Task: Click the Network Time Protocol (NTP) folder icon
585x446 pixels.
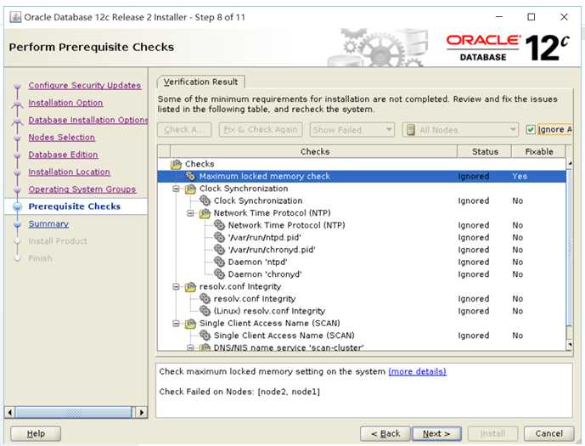Action: [205, 213]
